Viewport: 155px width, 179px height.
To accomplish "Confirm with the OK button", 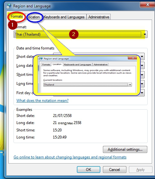I will 88,170.
